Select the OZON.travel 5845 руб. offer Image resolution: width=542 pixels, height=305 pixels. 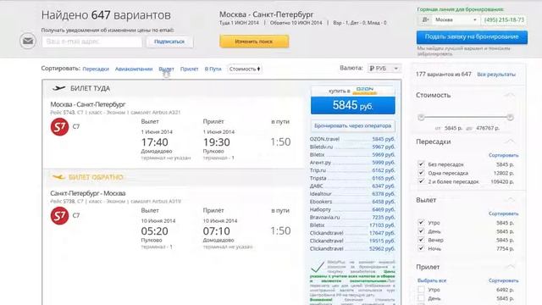coord(352,139)
